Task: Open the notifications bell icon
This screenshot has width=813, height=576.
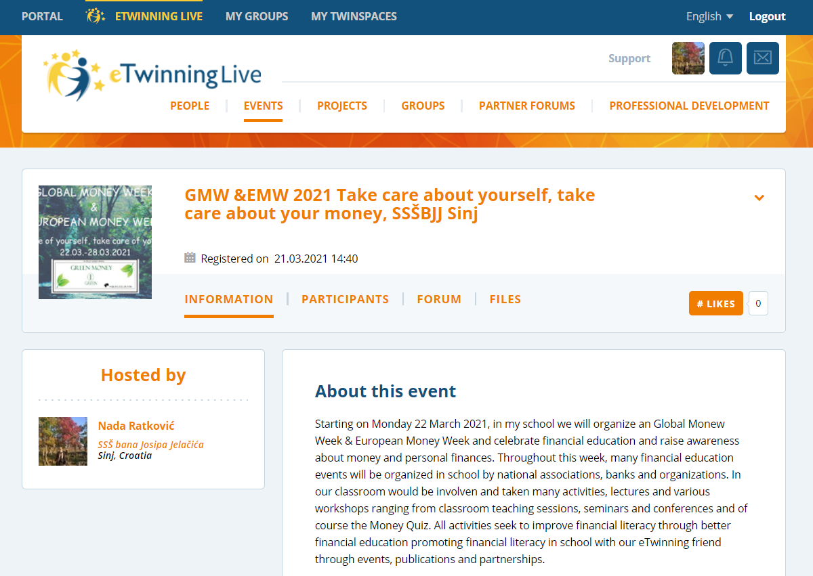Action: click(x=726, y=58)
